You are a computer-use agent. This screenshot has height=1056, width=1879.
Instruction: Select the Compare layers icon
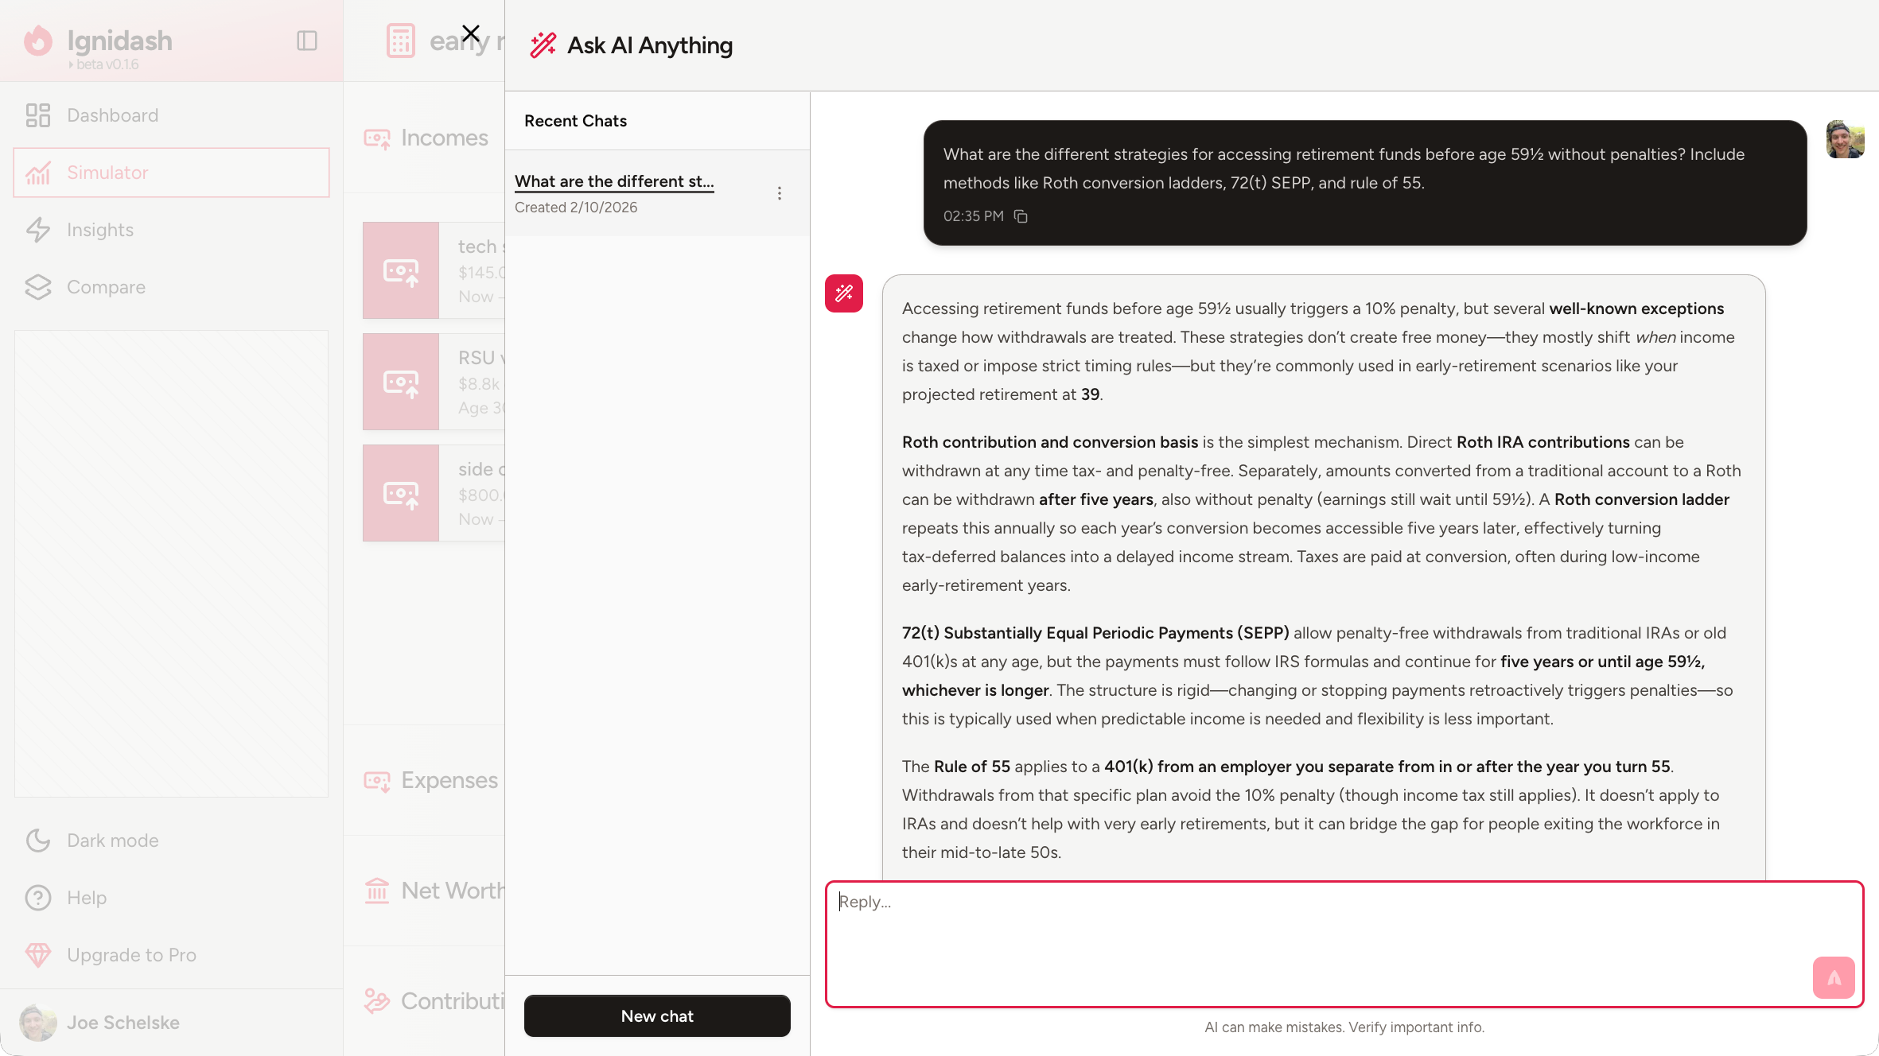pos(38,287)
